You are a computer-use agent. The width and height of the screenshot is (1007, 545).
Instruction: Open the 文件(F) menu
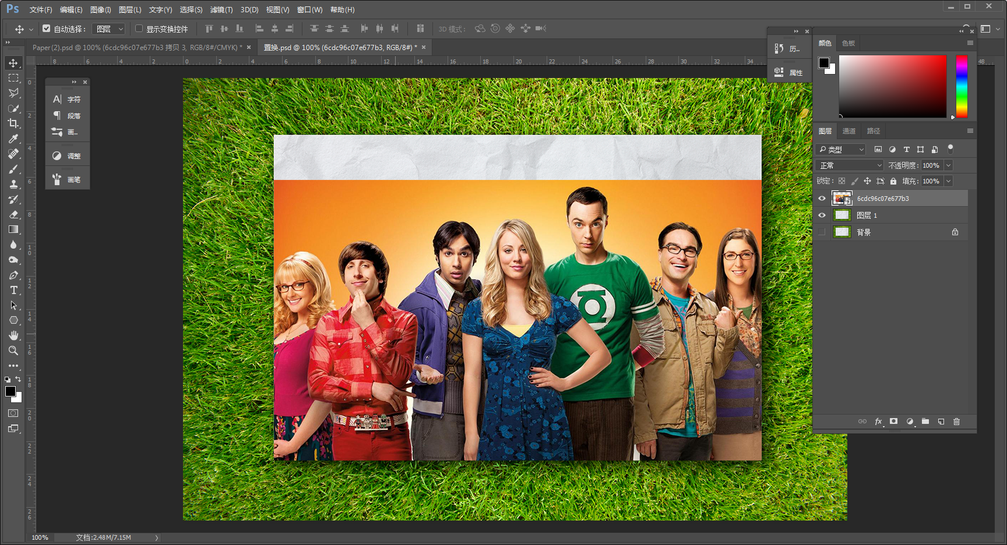(x=41, y=10)
